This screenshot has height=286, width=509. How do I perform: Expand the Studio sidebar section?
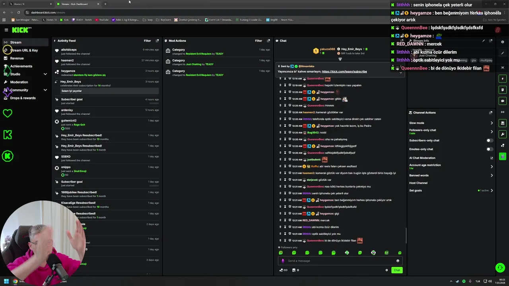[45, 74]
